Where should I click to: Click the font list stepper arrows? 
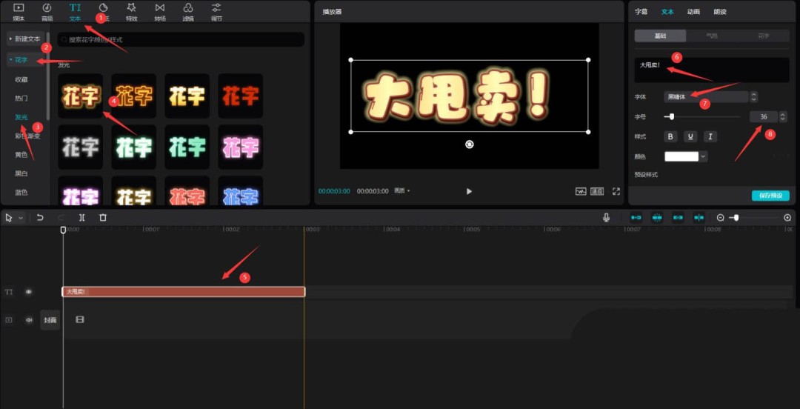(x=753, y=96)
